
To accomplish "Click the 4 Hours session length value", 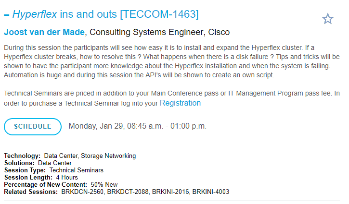I will tap(67, 178).
